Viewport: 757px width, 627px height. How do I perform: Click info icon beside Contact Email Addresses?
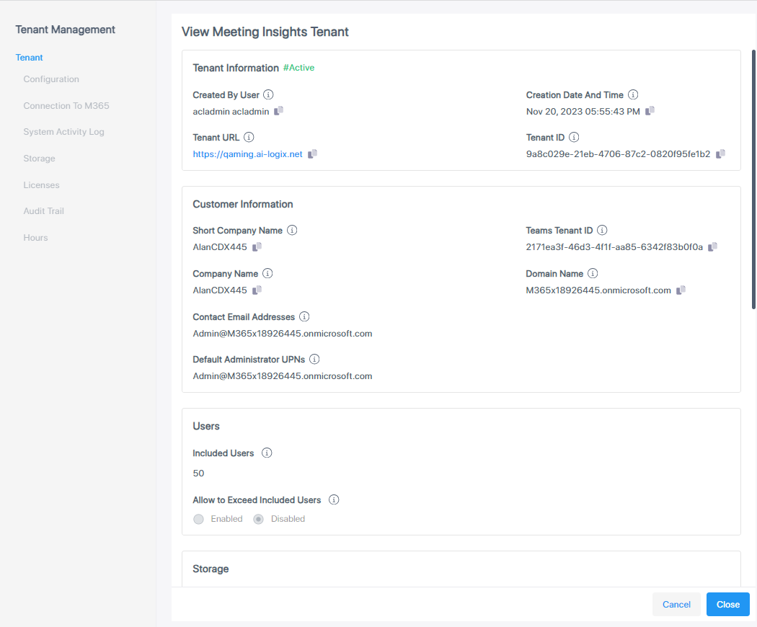point(304,316)
